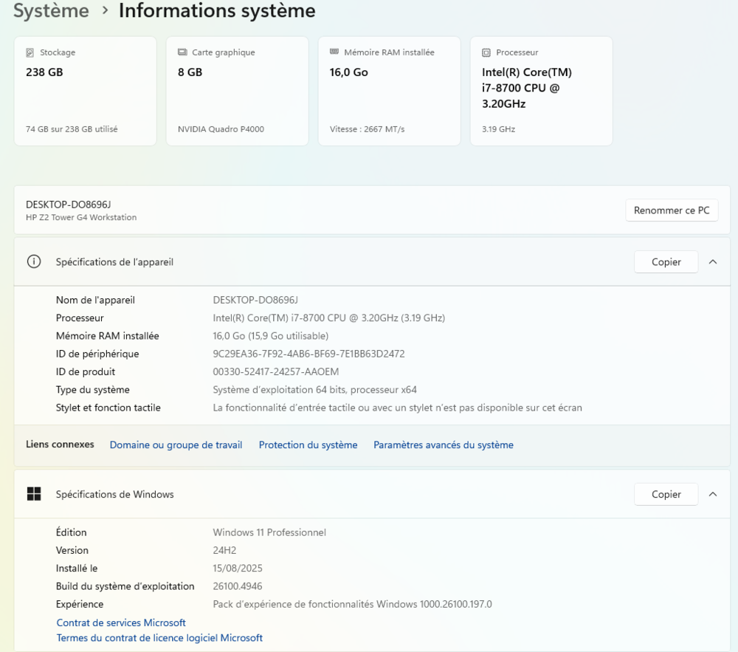This screenshot has height=652, width=738.
Task: Go back to Système in breadcrumb
Action: [51, 11]
